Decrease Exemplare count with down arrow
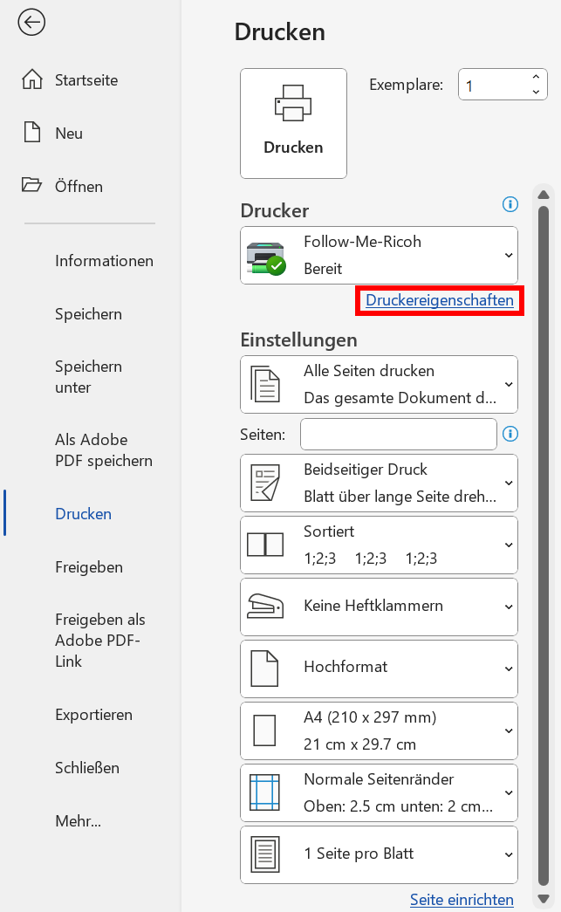Screen dimensions: 561x912 [536, 93]
